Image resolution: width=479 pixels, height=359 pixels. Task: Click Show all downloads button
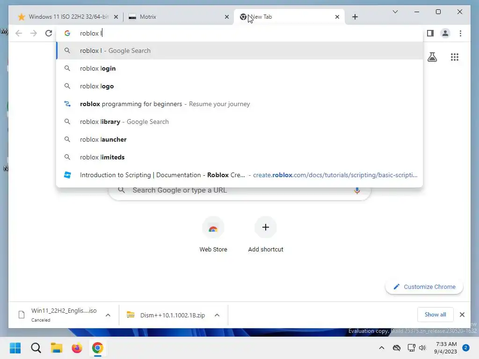(x=435, y=315)
